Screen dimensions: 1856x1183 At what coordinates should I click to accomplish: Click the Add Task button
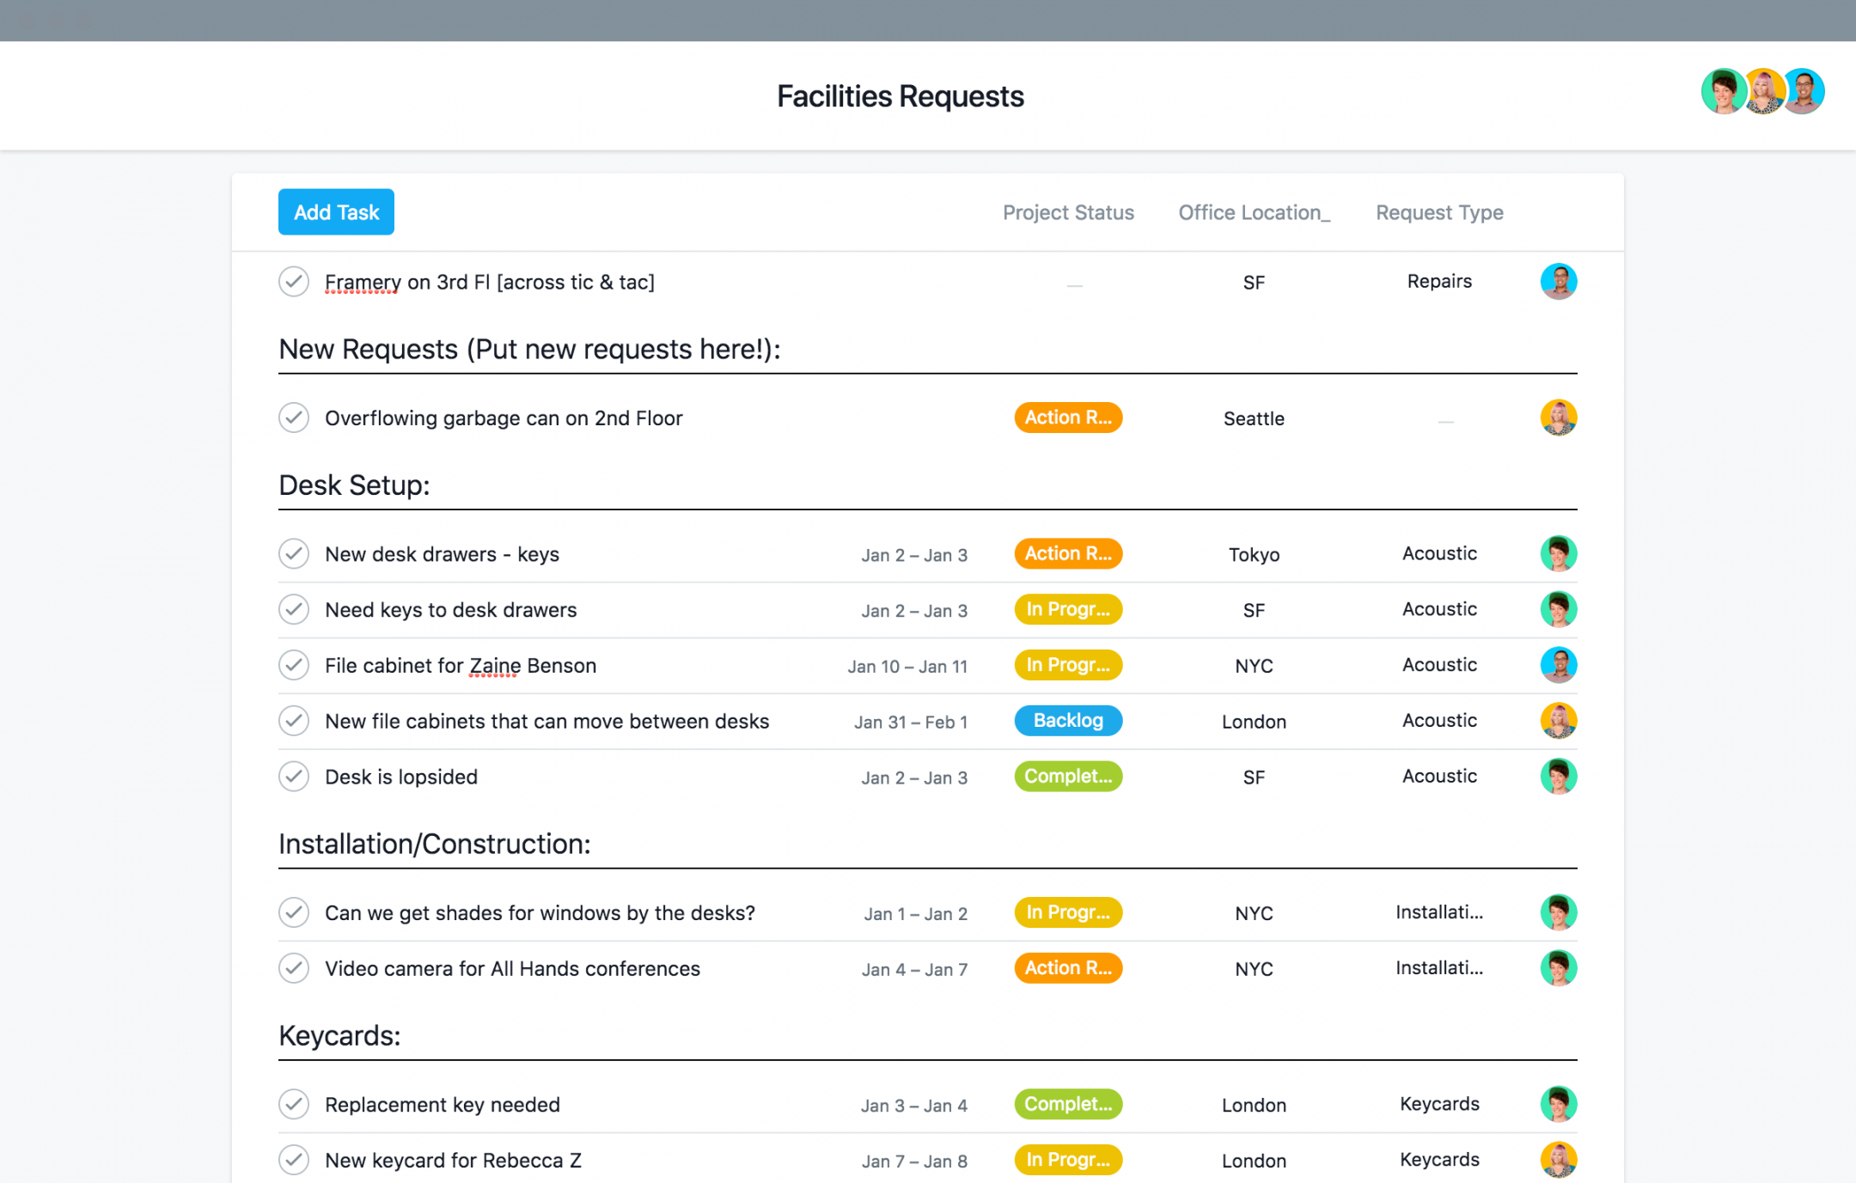(x=336, y=212)
